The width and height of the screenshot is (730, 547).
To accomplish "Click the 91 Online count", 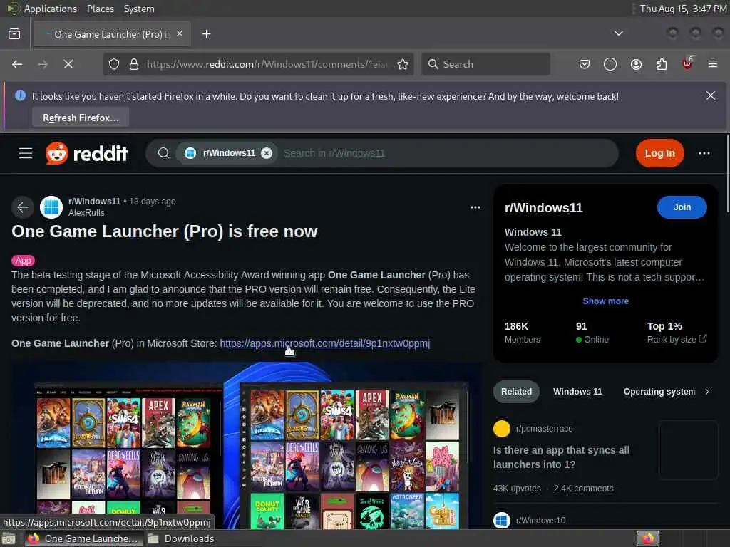I will coord(592,333).
